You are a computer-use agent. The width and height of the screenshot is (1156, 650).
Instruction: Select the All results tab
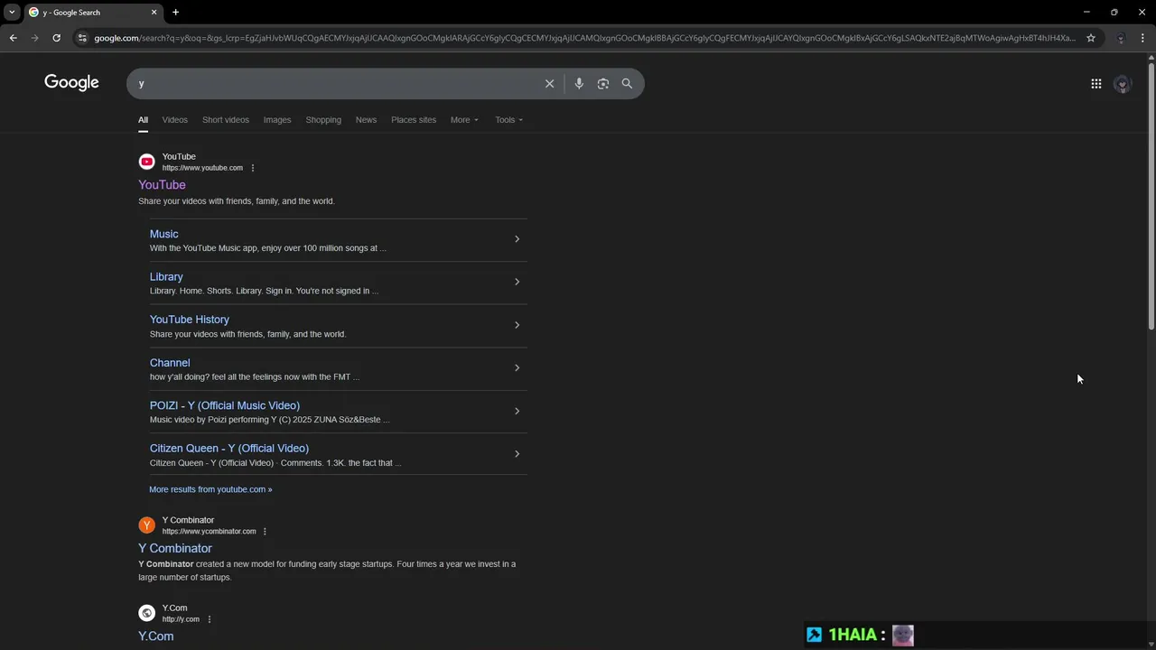[143, 120]
